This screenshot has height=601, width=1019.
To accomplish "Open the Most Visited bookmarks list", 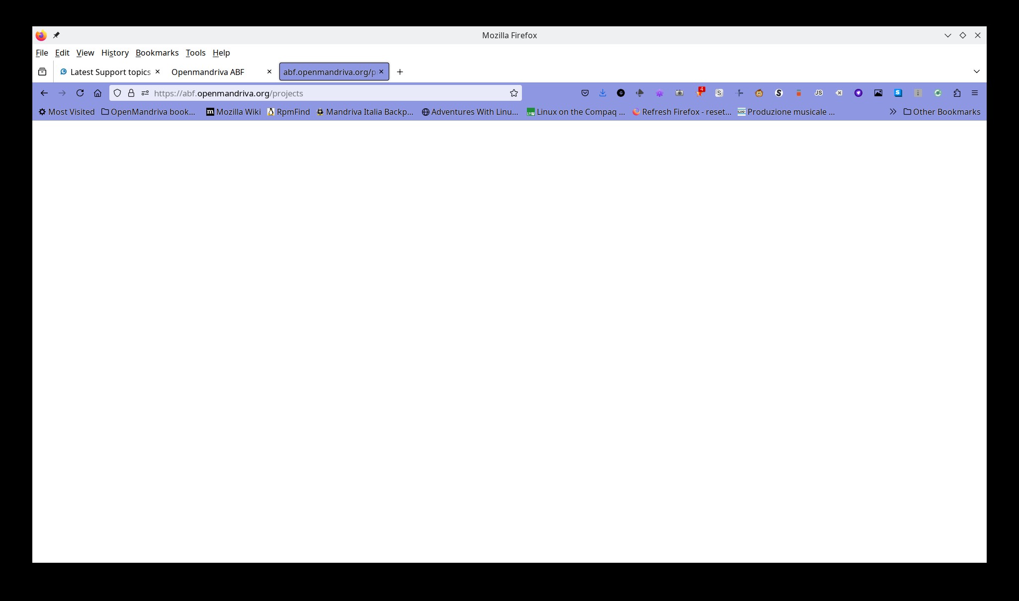I will point(67,112).
